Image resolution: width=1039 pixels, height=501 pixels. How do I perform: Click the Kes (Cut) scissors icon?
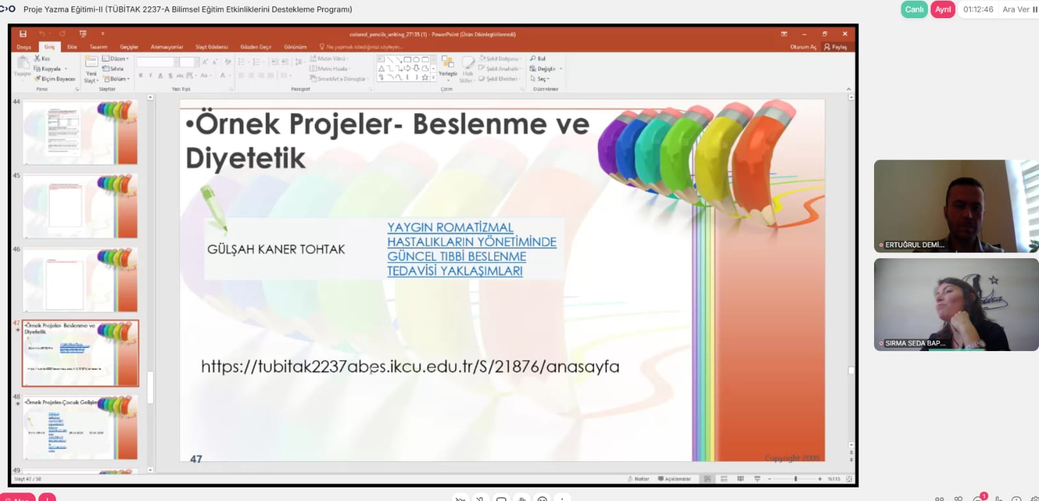38,58
